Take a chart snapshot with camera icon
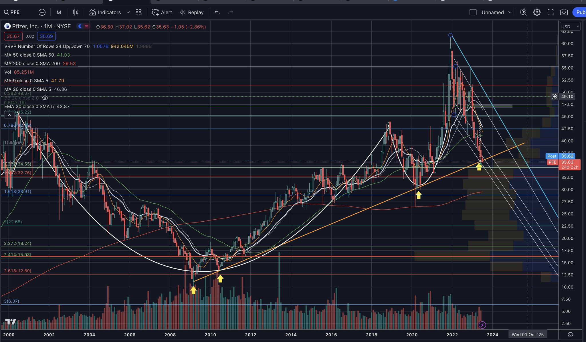This screenshot has width=586, height=342. [564, 12]
